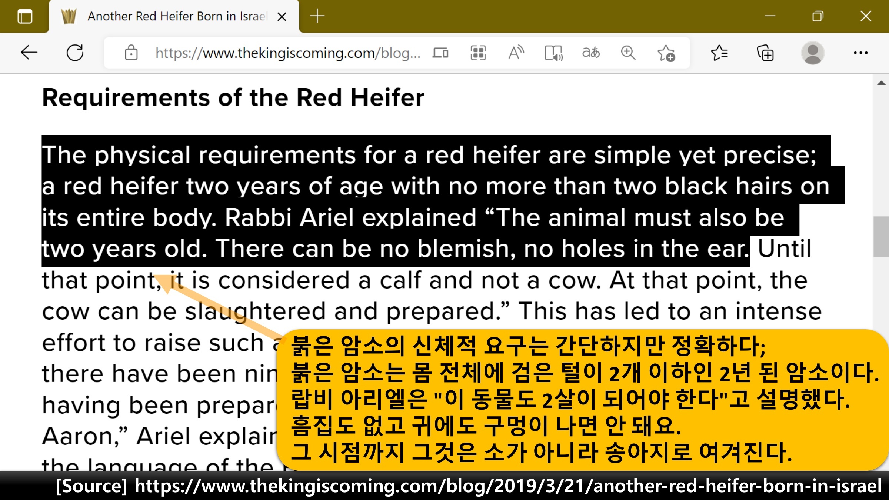The image size is (889, 500).
Task: Open a new tab with plus
Action: click(x=317, y=16)
